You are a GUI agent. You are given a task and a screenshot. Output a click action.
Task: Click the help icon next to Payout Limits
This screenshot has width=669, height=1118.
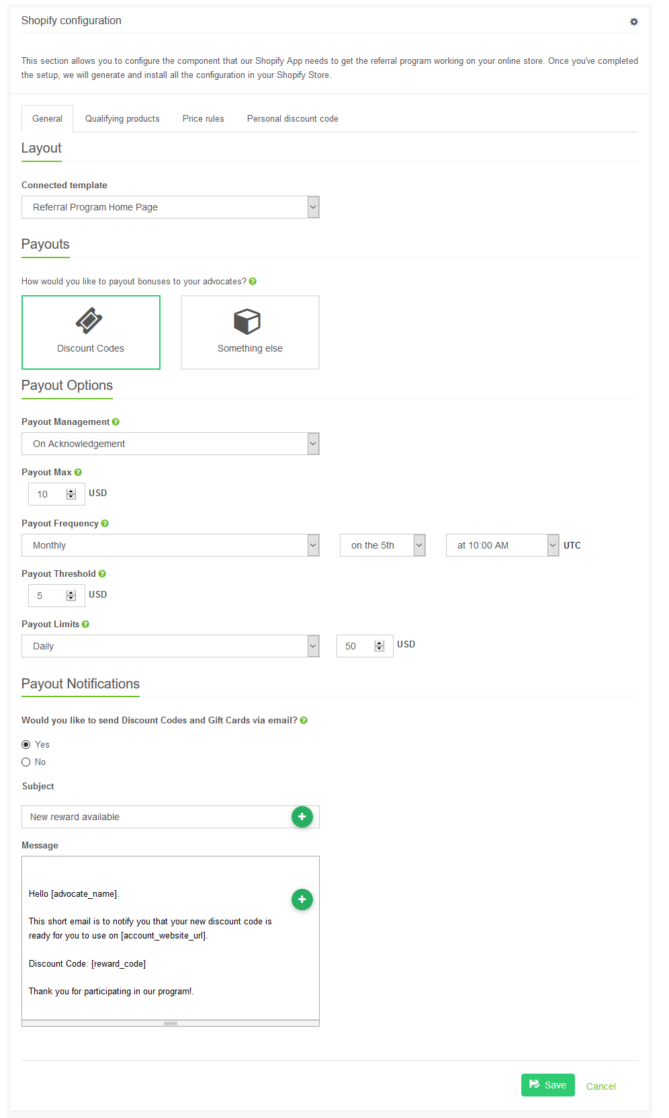[85, 625]
